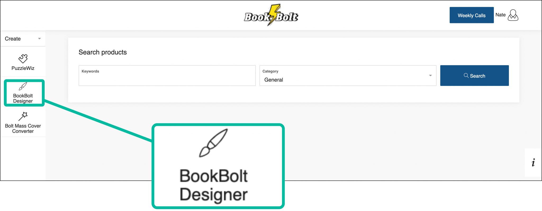Click the Book Bolt logo
The width and height of the screenshot is (542, 211).
[271, 15]
